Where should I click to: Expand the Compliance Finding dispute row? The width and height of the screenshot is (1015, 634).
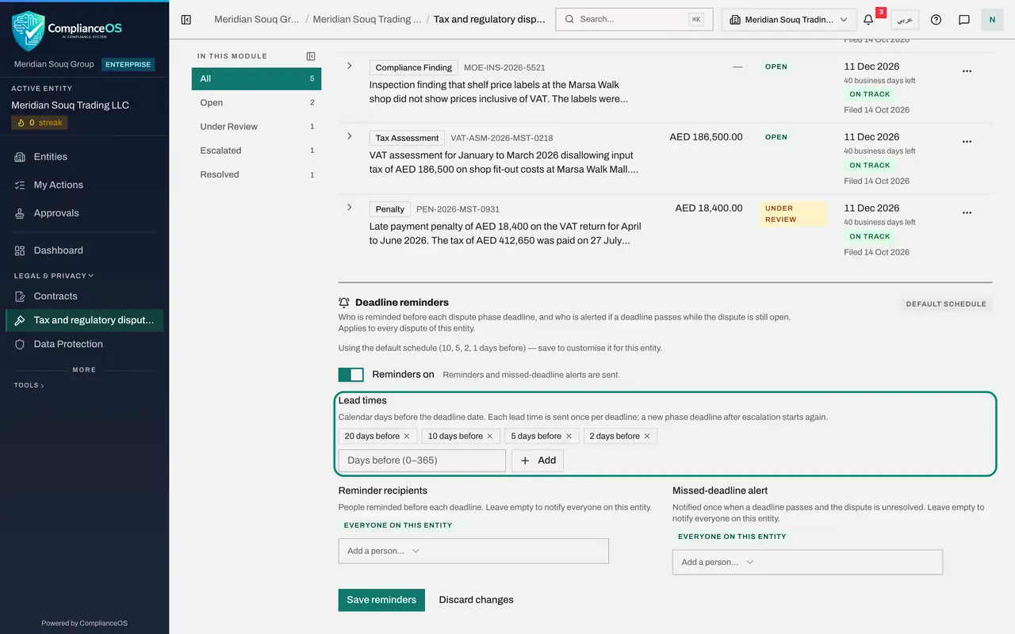[350, 66]
